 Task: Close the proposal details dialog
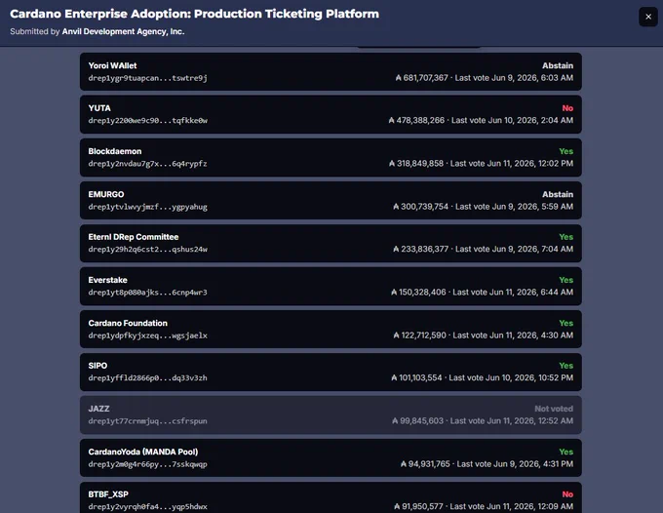point(647,17)
